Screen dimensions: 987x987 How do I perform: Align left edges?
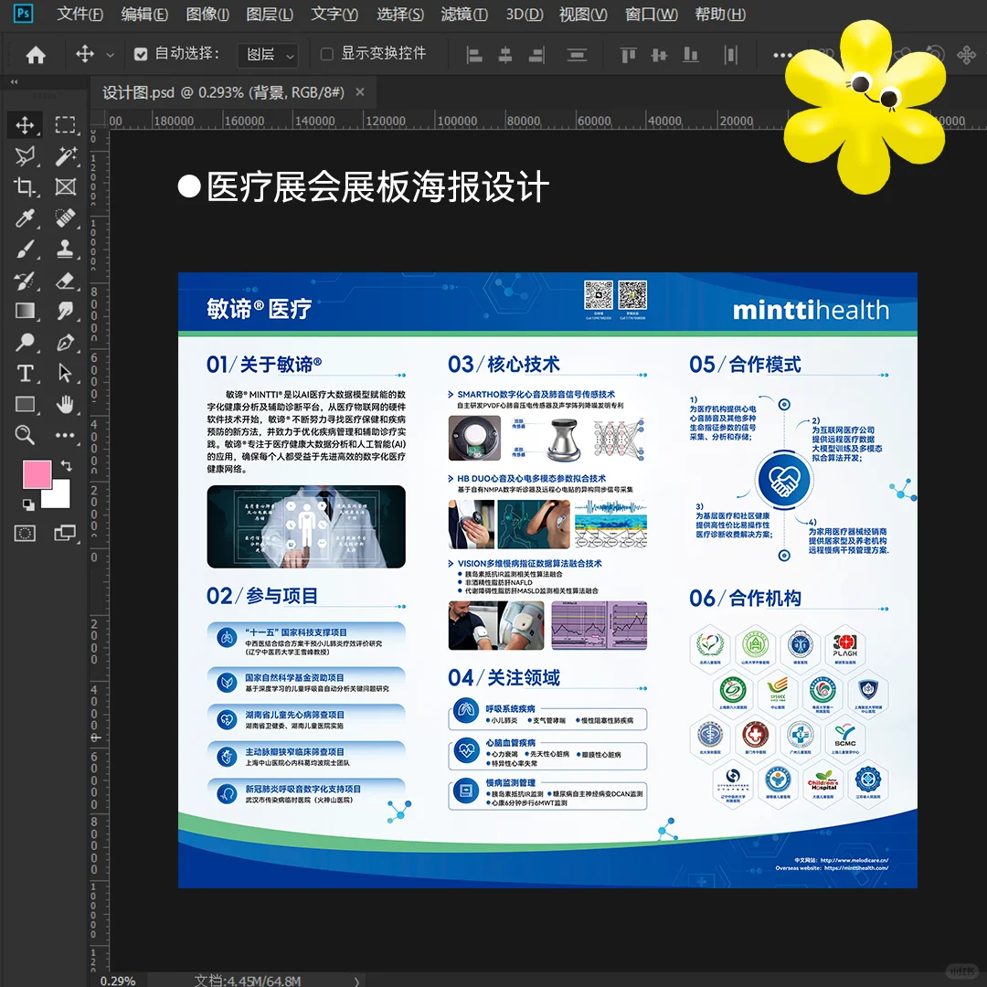click(x=474, y=56)
